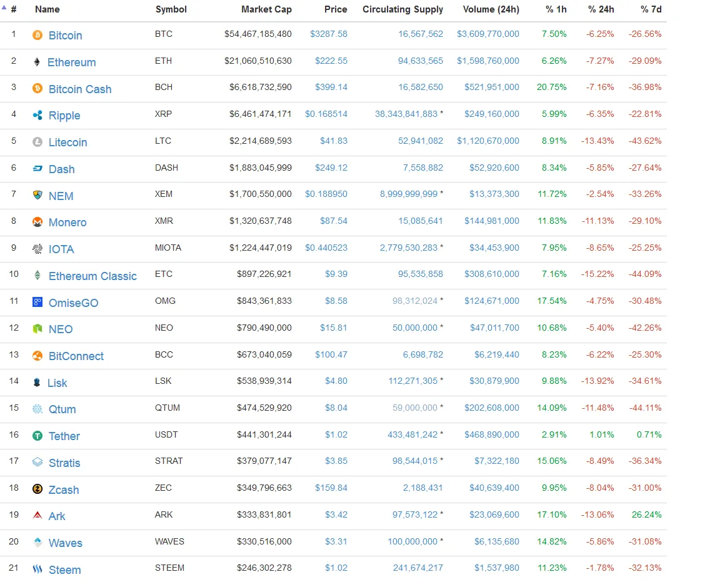Open the Steem name link
This screenshot has height=582, width=705.
point(65,570)
